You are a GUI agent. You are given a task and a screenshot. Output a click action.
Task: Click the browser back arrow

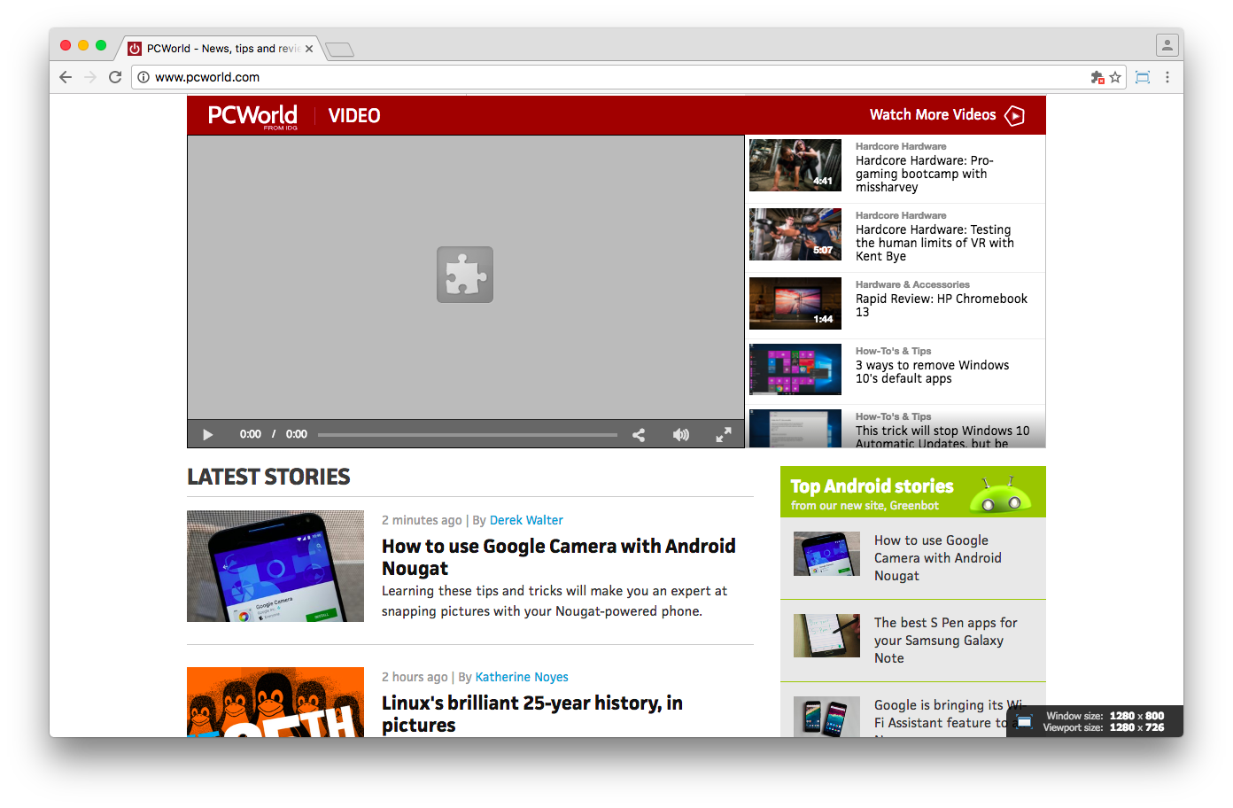(x=66, y=77)
